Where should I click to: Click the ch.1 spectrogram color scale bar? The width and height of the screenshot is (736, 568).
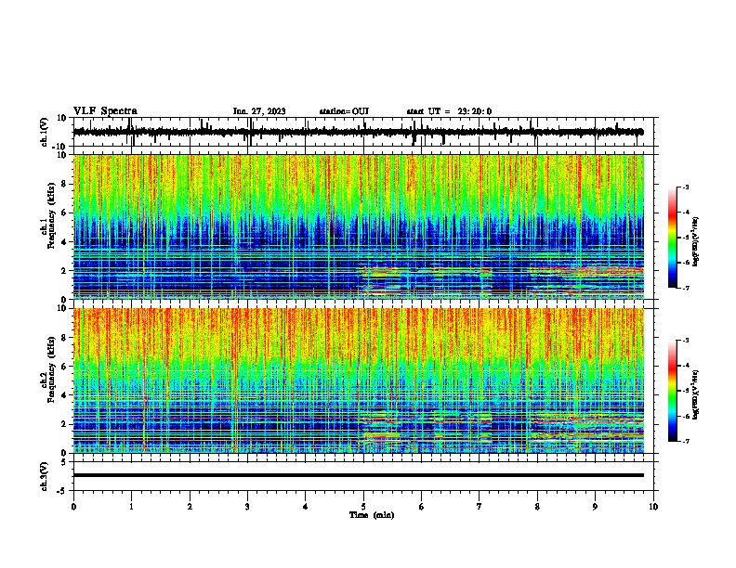(673, 238)
